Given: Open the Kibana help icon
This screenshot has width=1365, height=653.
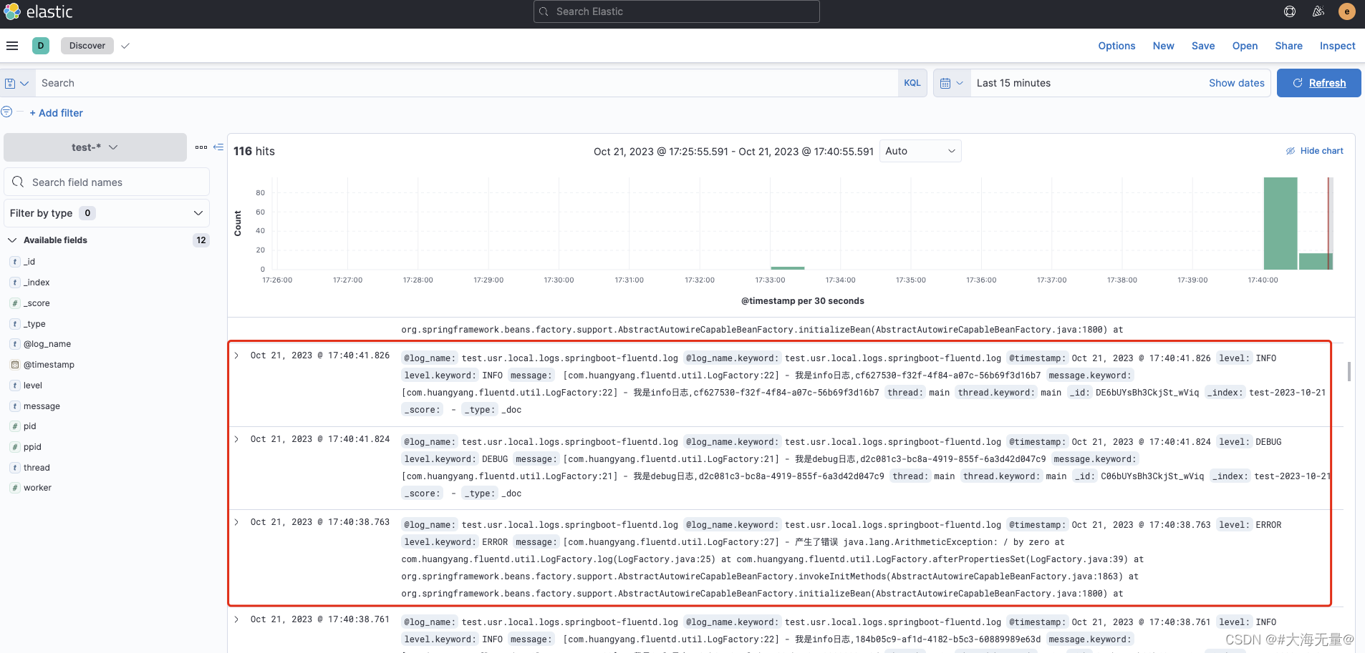Looking at the screenshot, I should [1290, 11].
